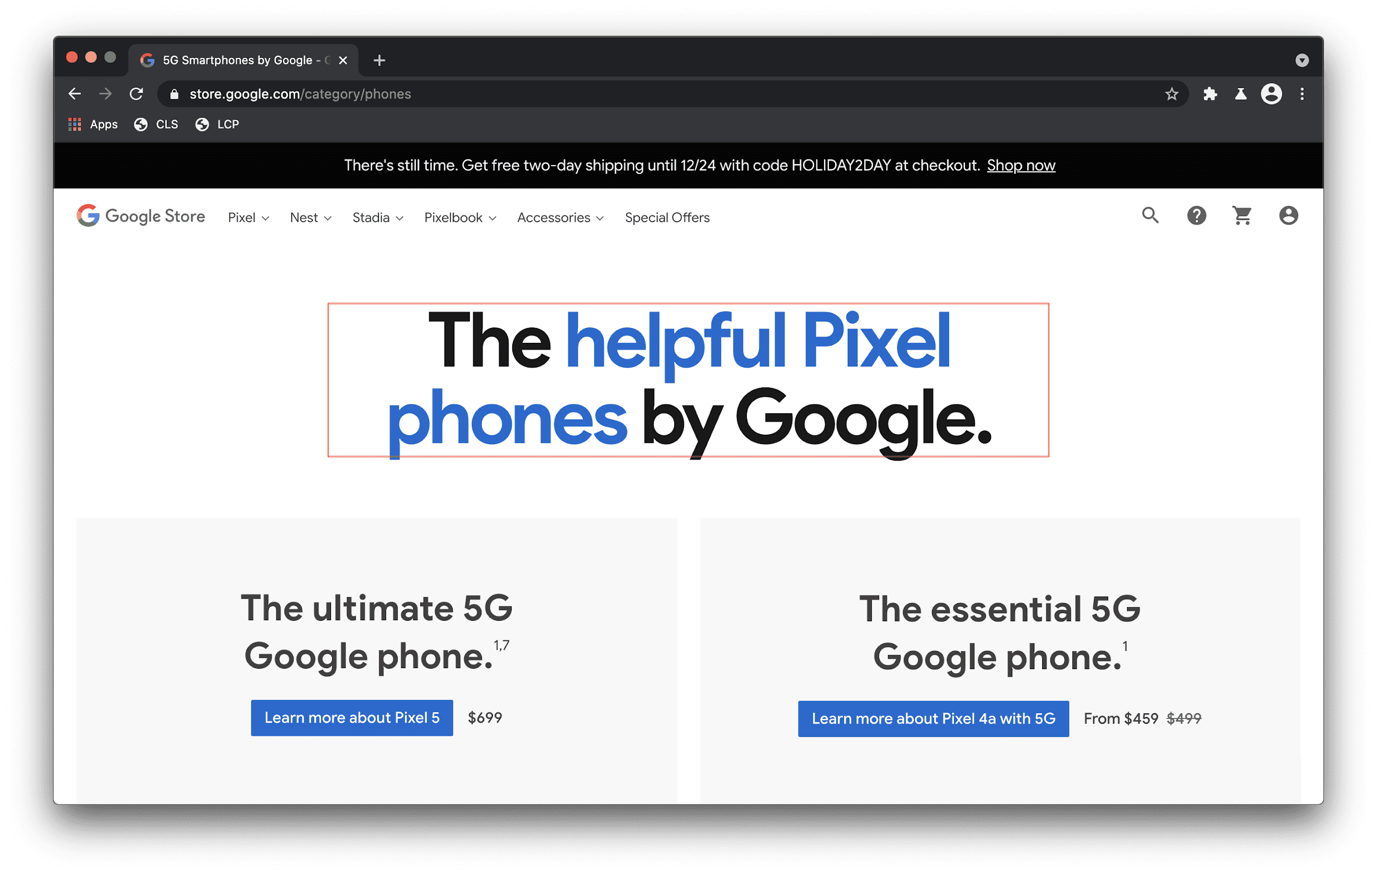Click the Chrome profile avatar icon
The height and width of the screenshot is (875, 1377).
(x=1271, y=94)
